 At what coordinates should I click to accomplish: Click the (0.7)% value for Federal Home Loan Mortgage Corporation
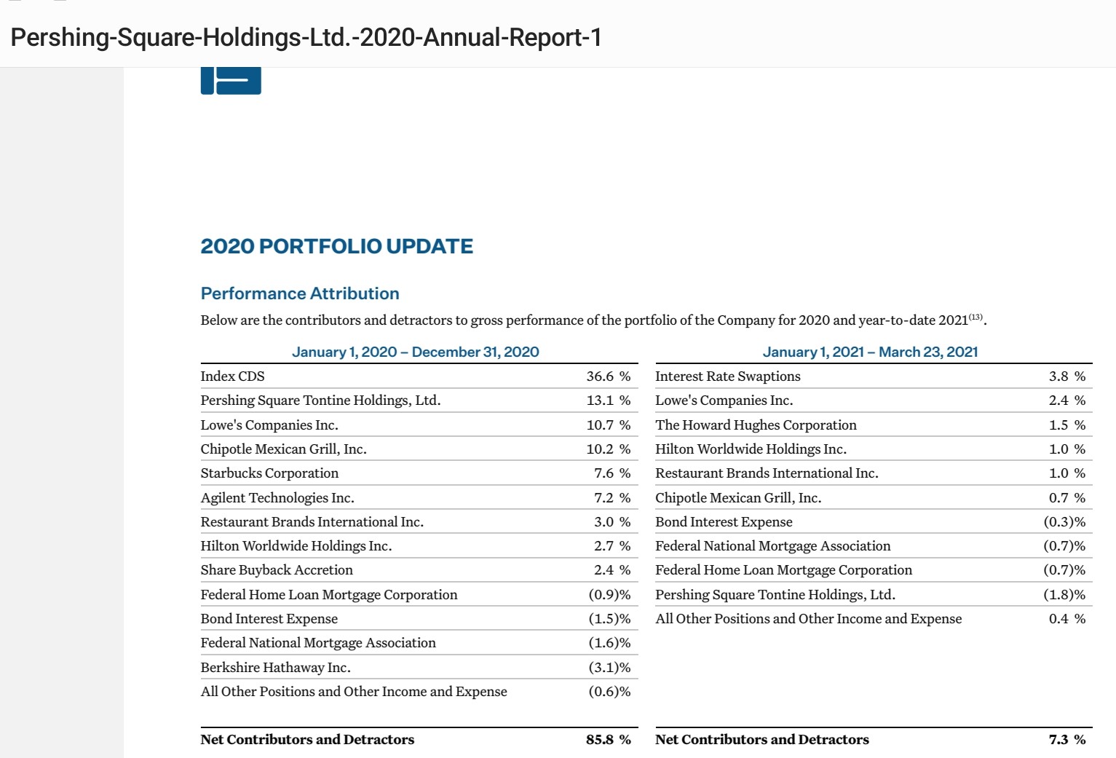coord(1064,570)
